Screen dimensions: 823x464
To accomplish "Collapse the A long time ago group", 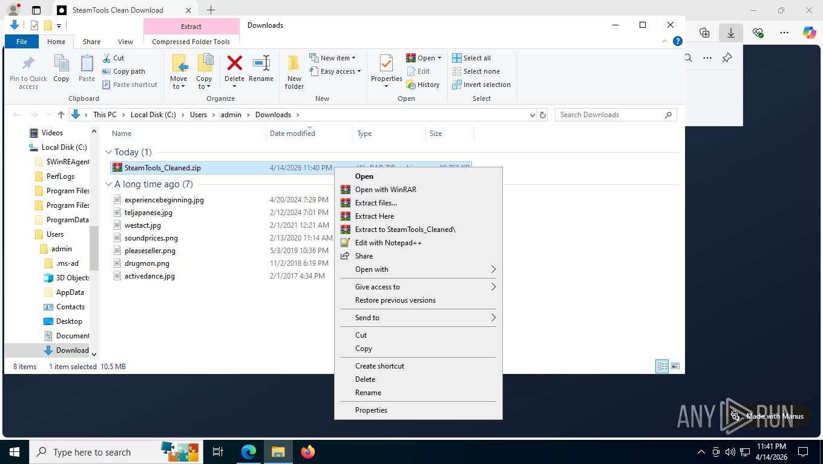I will [x=109, y=184].
